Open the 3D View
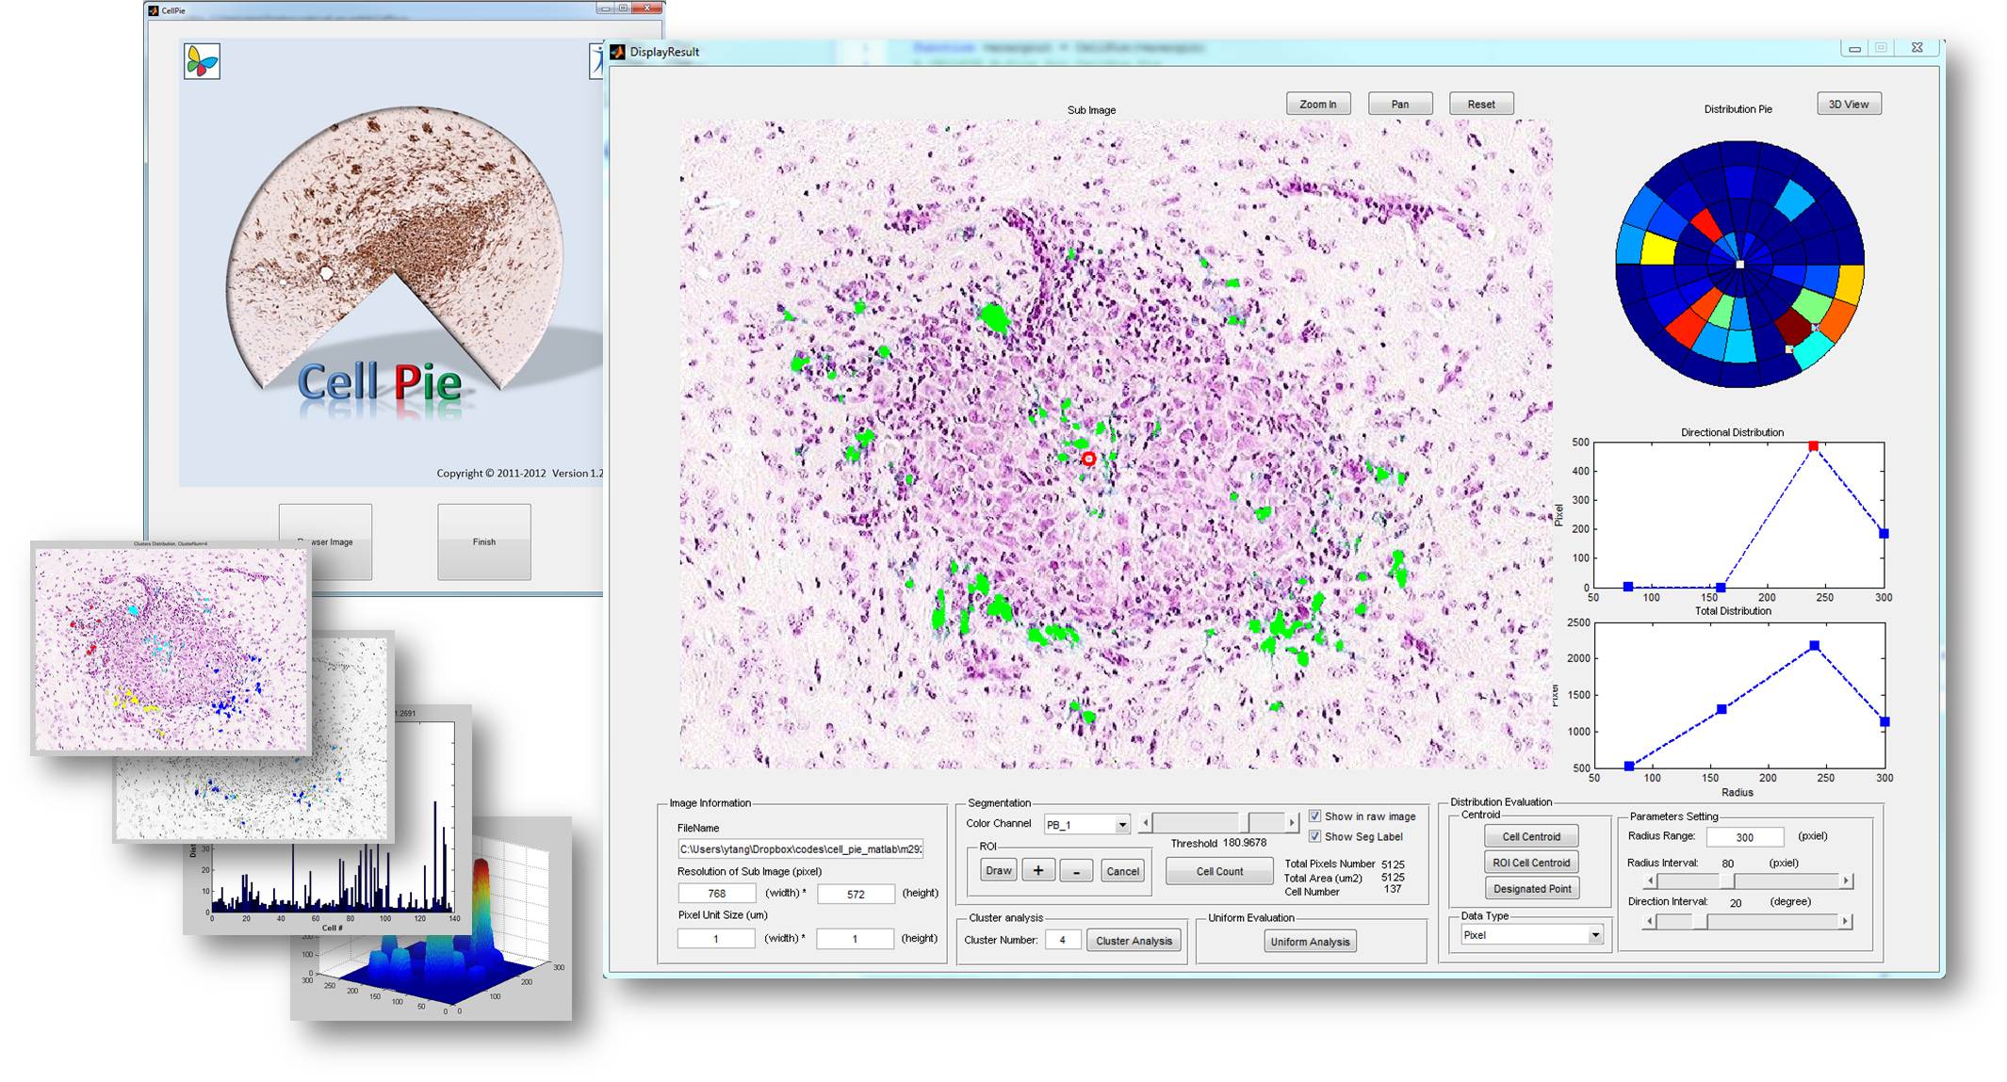The width and height of the screenshot is (2007, 1082). tap(1849, 104)
